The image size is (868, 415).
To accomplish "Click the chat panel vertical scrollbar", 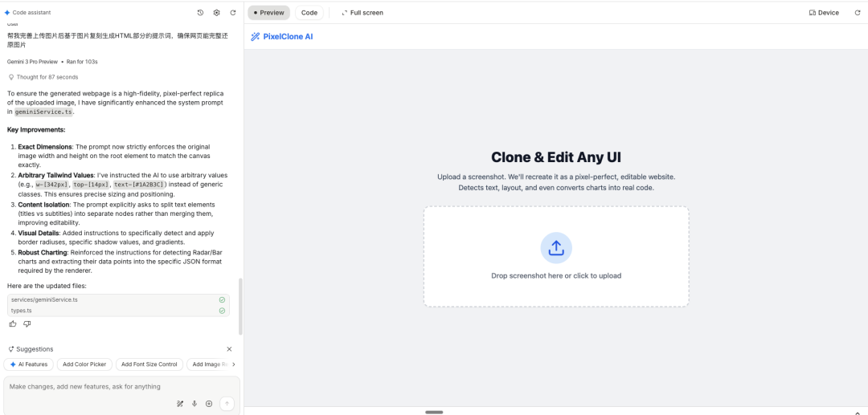I will tap(240, 306).
